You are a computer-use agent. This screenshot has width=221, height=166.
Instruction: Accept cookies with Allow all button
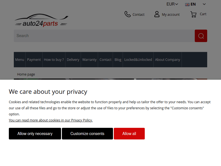coord(129,134)
